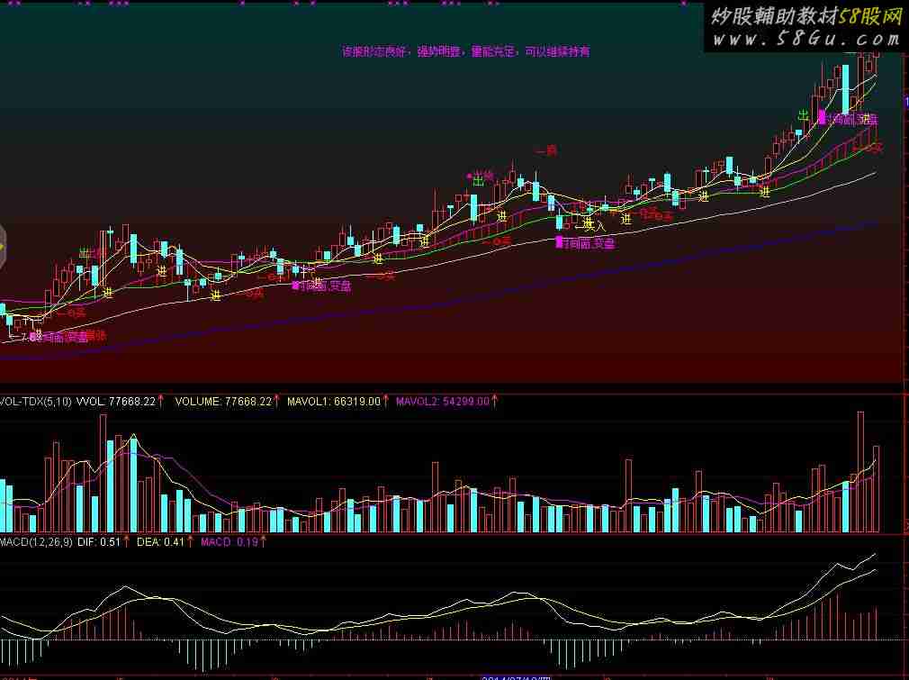Click the 买入 arrow marker on the chart
The height and width of the screenshot is (680, 909).
590,226
